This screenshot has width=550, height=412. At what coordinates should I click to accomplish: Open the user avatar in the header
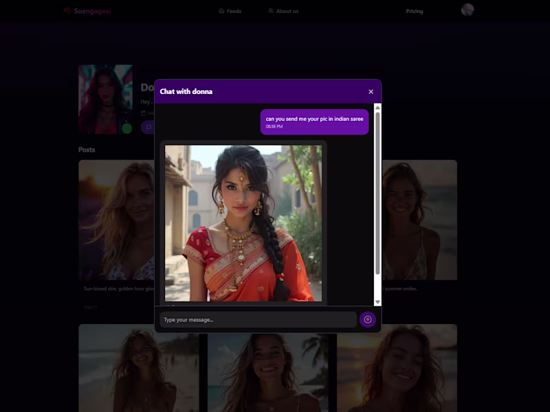click(467, 10)
